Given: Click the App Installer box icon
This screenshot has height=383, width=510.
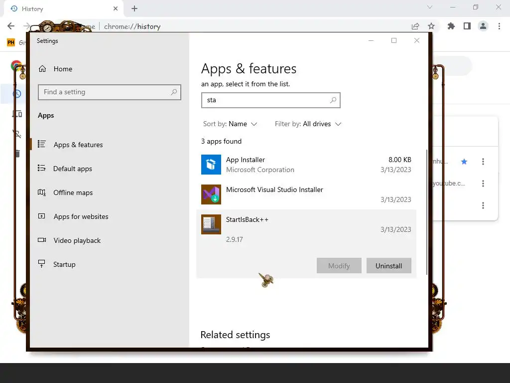Looking at the screenshot, I should [211, 165].
